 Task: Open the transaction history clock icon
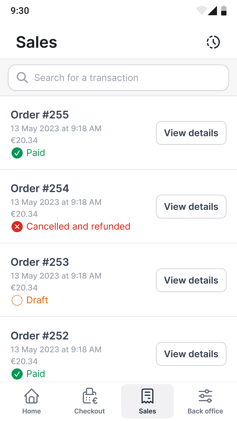pos(213,42)
